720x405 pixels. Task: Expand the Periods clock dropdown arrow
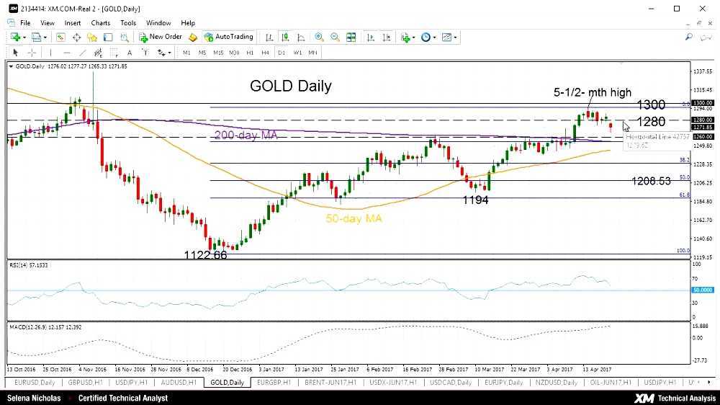pyautogui.click(x=434, y=37)
